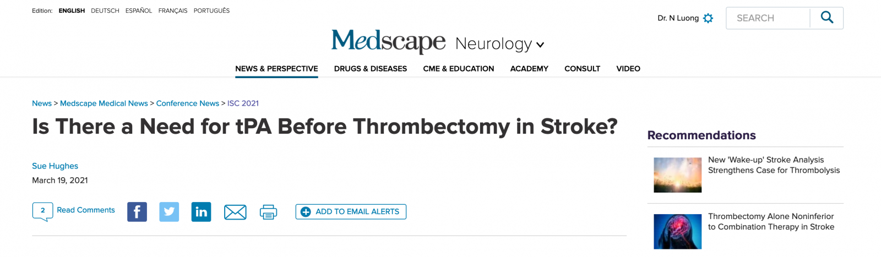Focus the Search input field

768,18
